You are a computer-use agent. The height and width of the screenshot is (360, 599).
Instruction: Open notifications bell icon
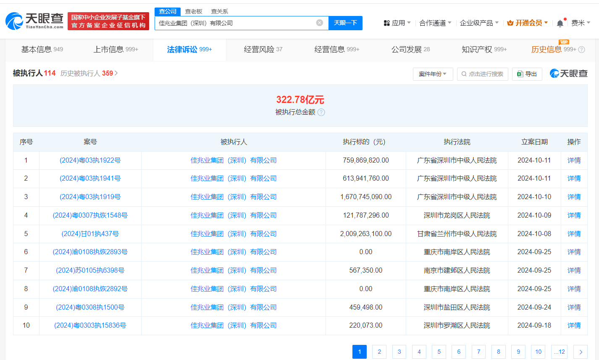coord(560,23)
